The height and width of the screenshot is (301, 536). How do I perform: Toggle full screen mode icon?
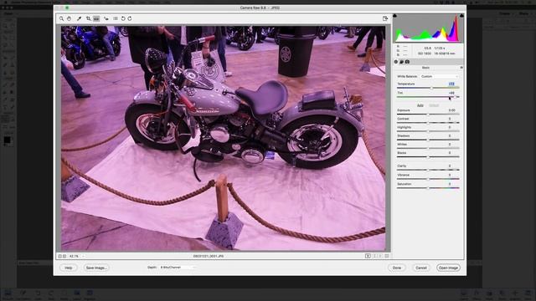tap(385, 18)
